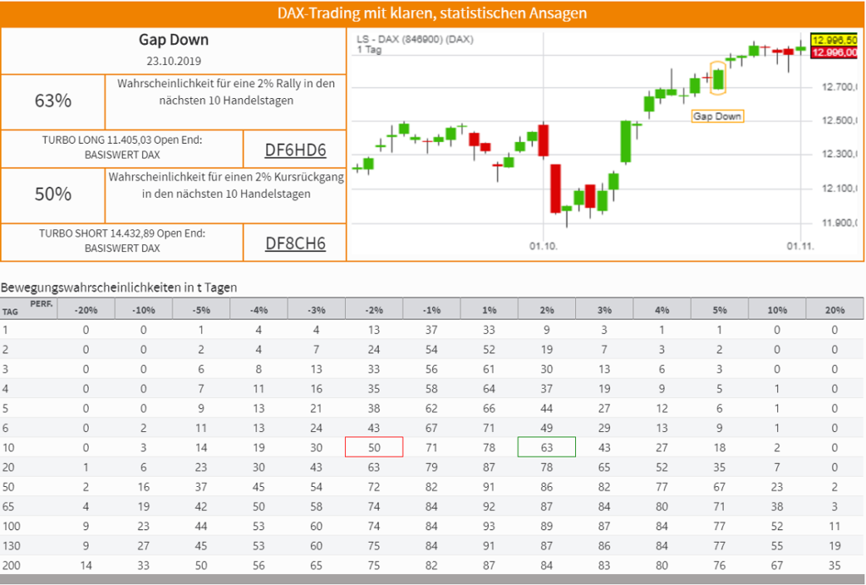Viewport: 866px width, 585px height.
Task: Select the day 50 row label
Action: 8,487
